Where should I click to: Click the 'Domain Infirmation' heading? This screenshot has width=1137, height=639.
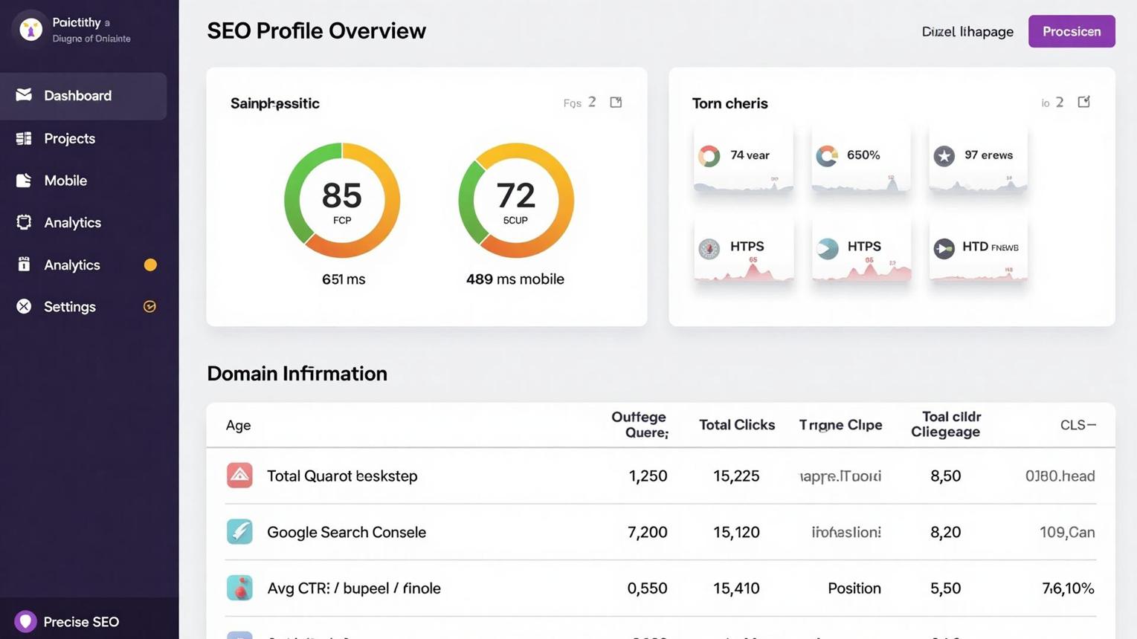(297, 373)
